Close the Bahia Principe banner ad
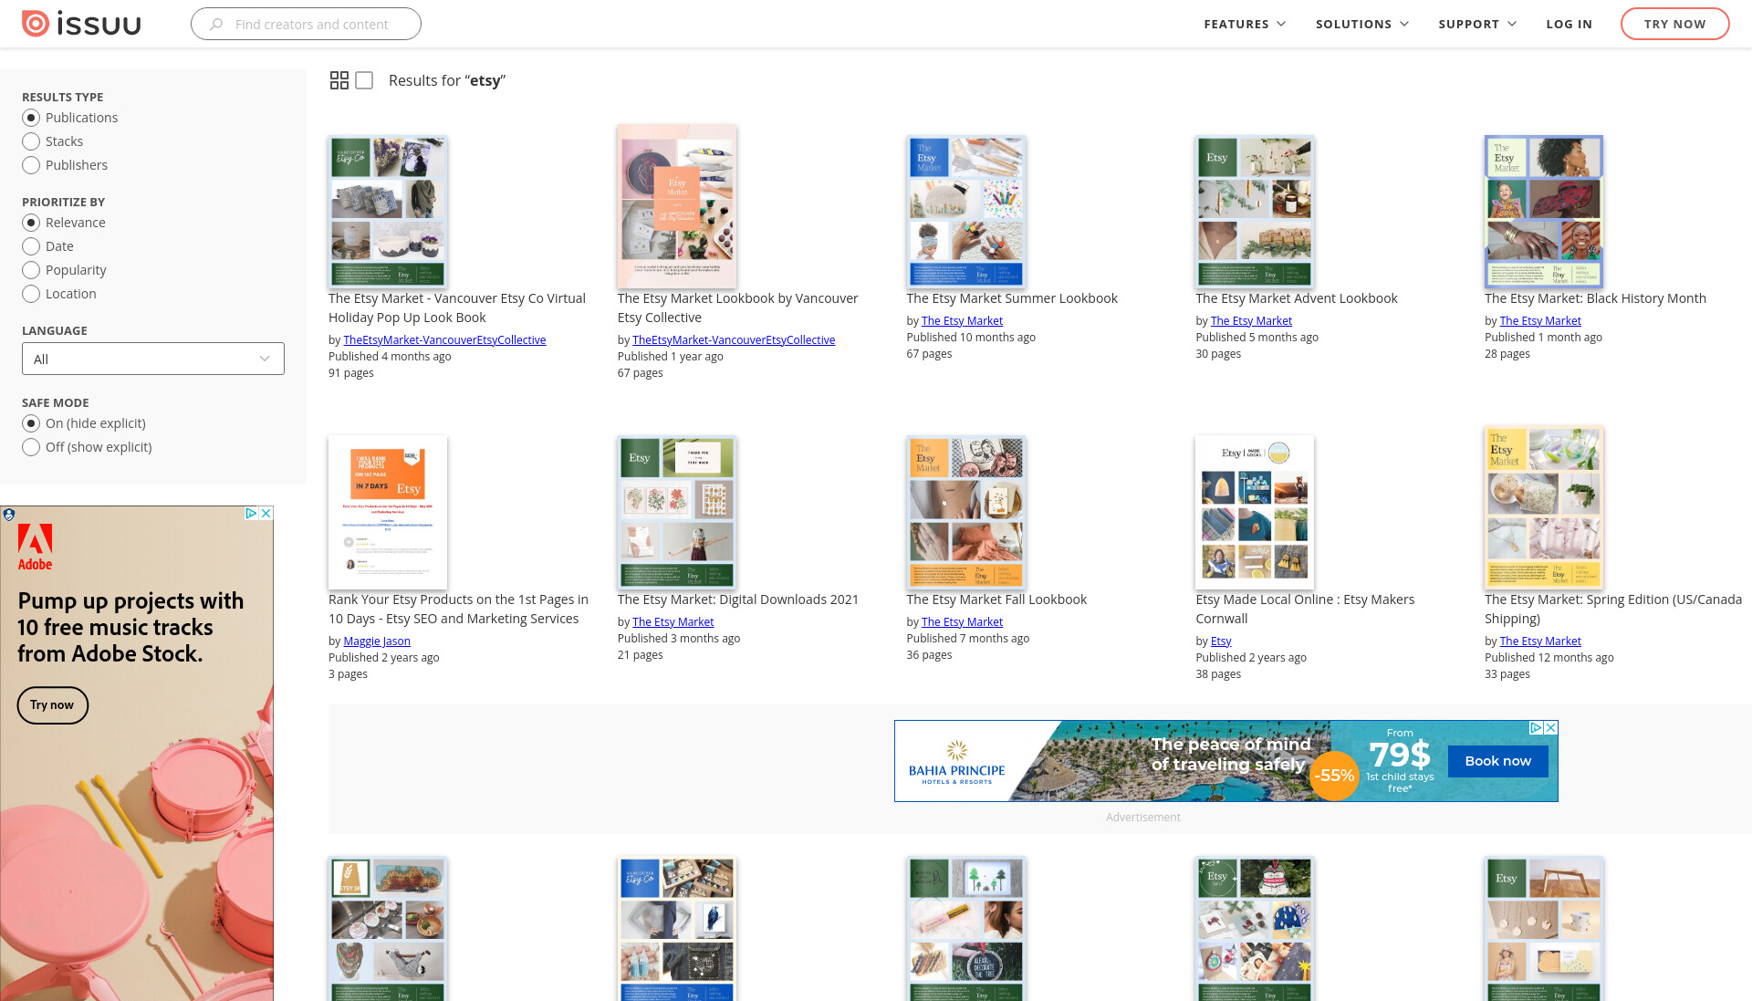This screenshot has width=1752, height=1001. [1550, 727]
